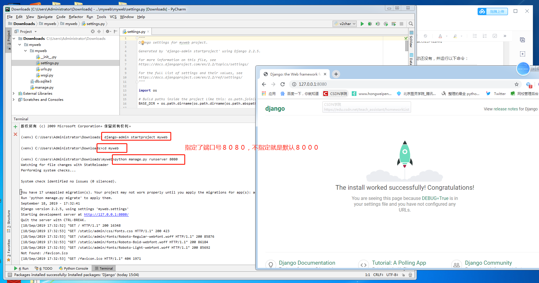Close the settings.py editor tab
This screenshot has height=283, width=539.
coord(148,32)
